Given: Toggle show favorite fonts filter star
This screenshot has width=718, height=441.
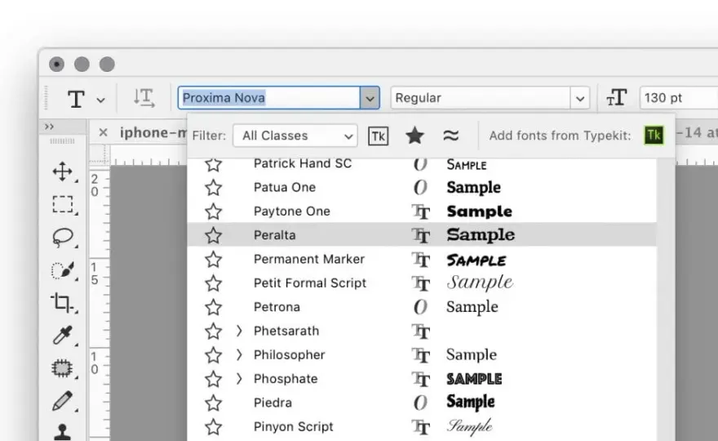Looking at the screenshot, I should 414,136.
